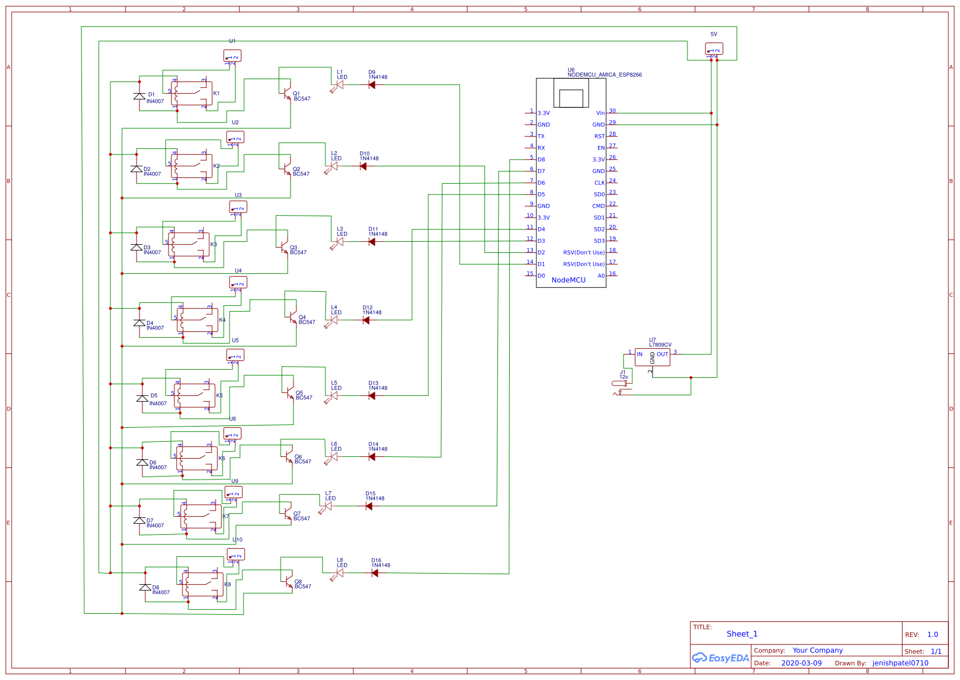Select the J1 12v power jack
The height and width of the screenshot is (680, 960).
pyautogui.click(x=621, y=384)
